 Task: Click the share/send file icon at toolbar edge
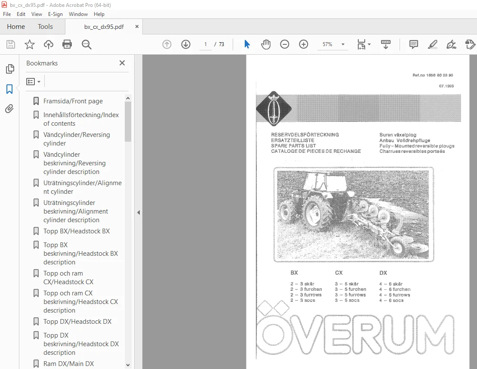coord(470,44)
